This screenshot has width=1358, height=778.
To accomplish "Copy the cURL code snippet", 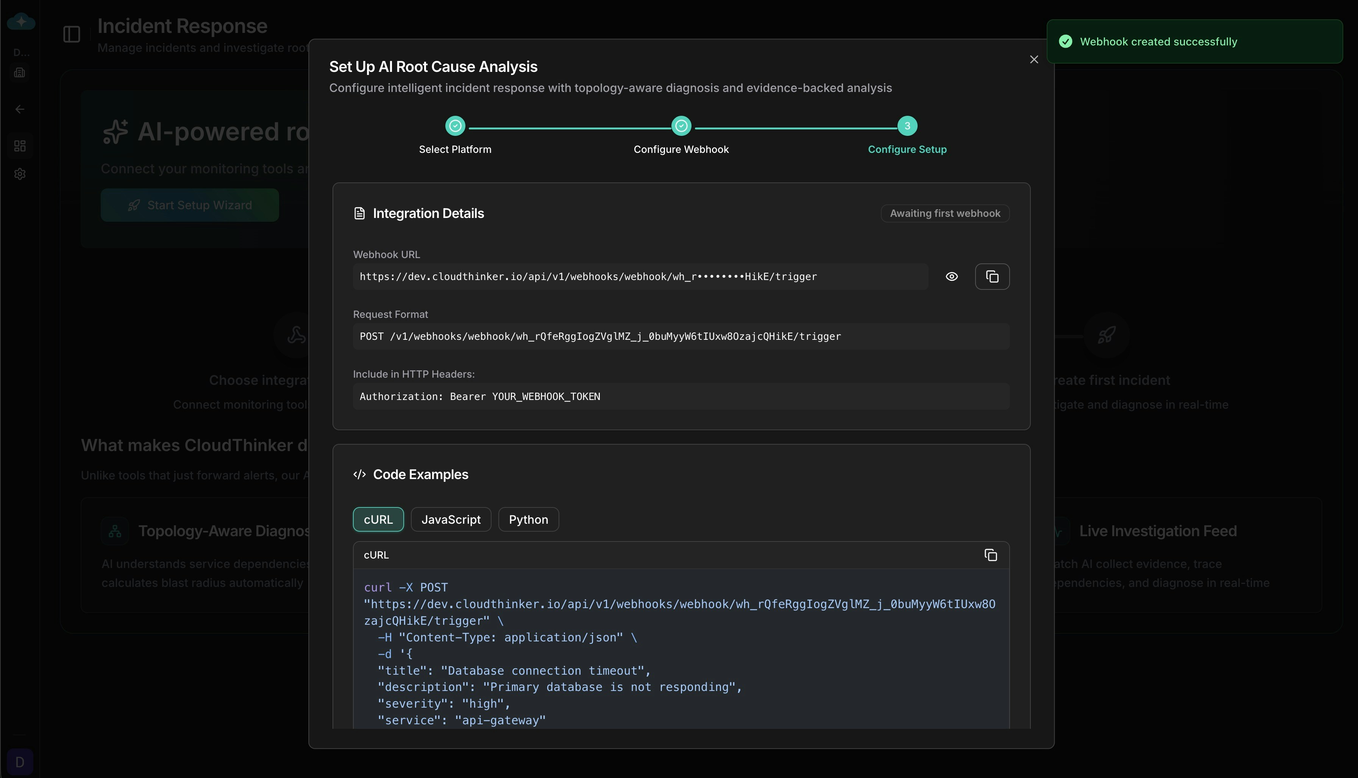I will [991, 555].
